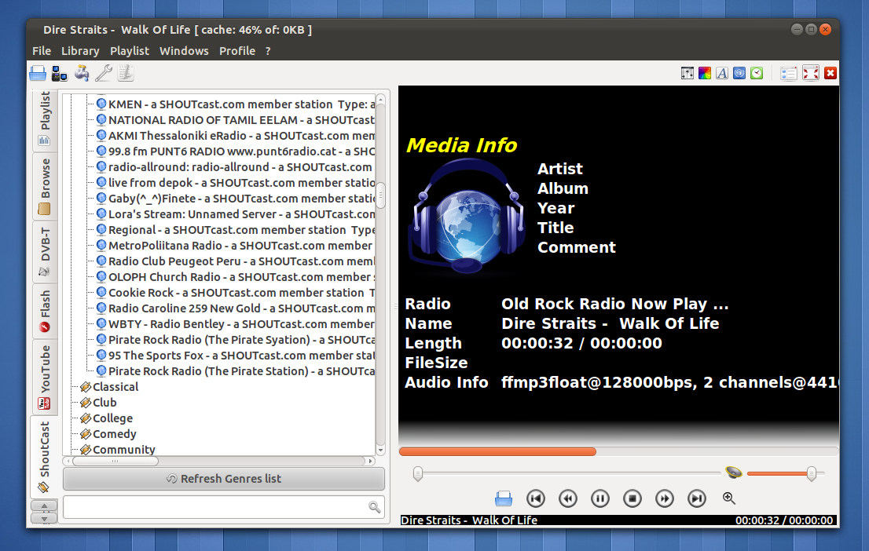The width and height of the screenshot is (869, 551).
Task: Open the color spectrum video equalizer icon
Action: coord(705,73)
